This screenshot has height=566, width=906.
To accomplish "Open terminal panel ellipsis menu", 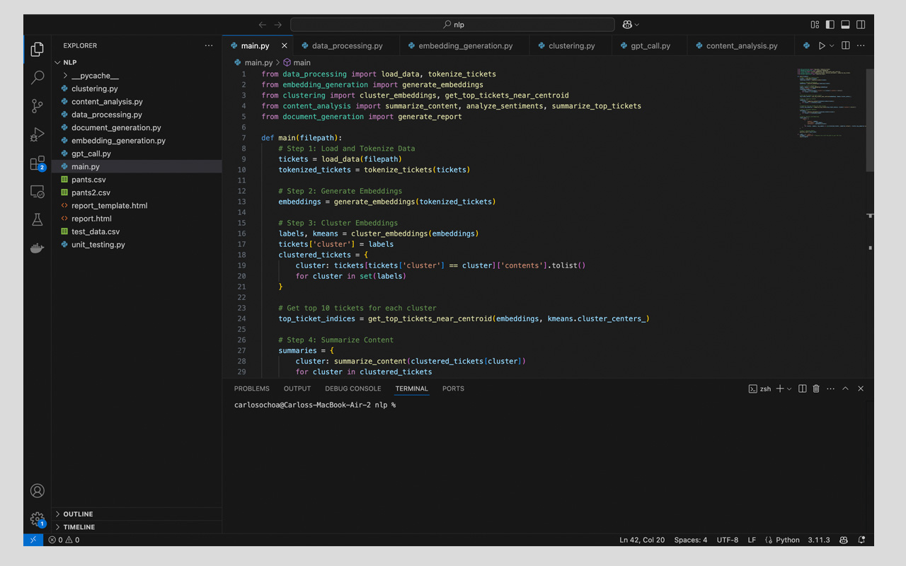I will pos(830,388).
